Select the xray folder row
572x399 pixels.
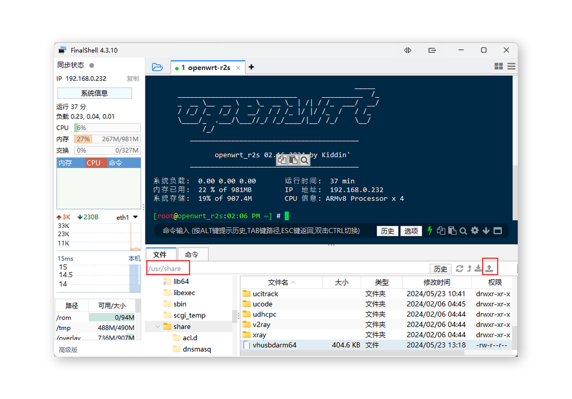(x=376, y=335)
